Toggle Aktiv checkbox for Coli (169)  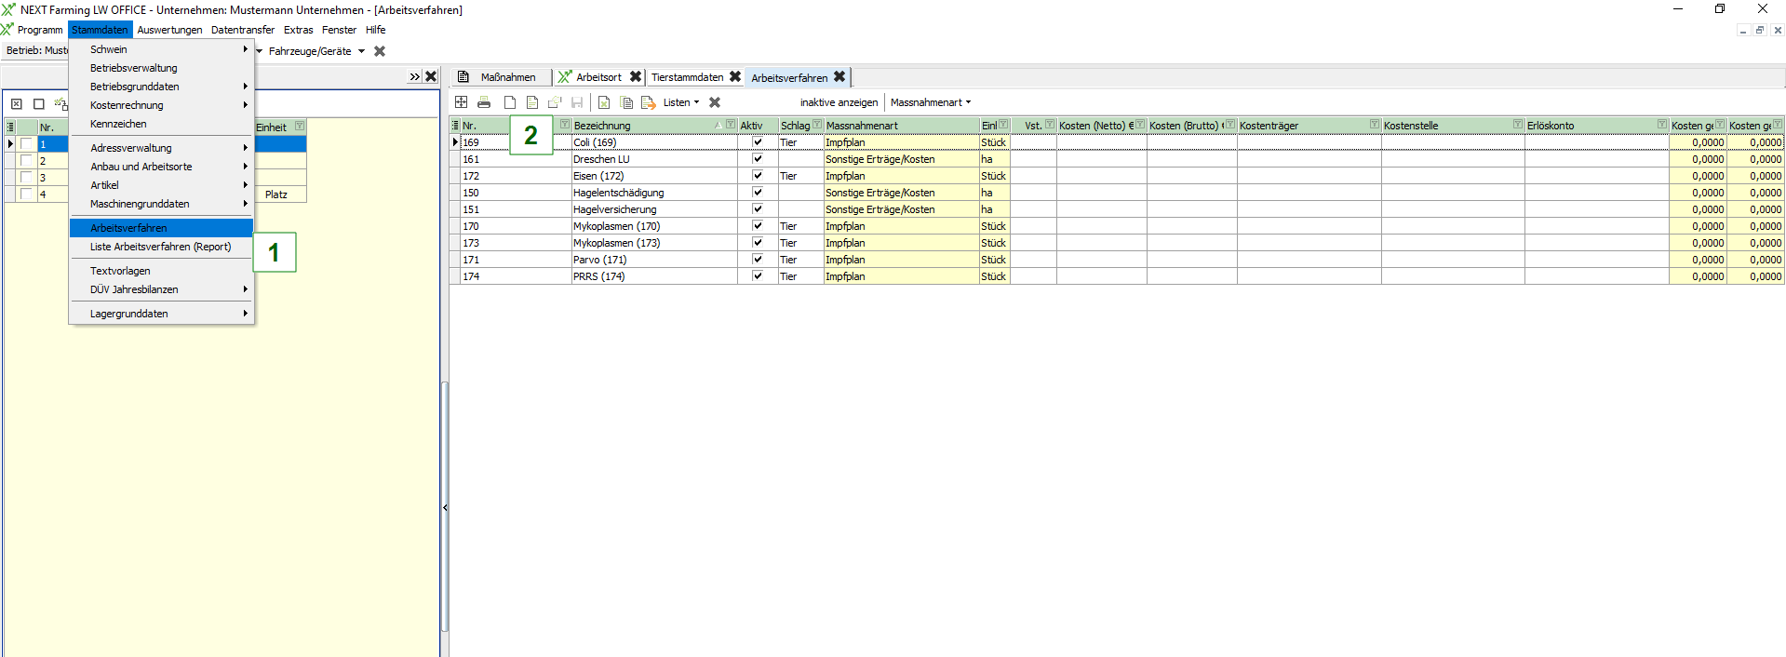pyautogui.click(x=758, y=142)
